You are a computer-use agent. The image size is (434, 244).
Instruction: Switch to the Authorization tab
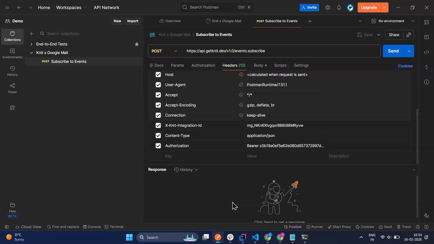203,65
